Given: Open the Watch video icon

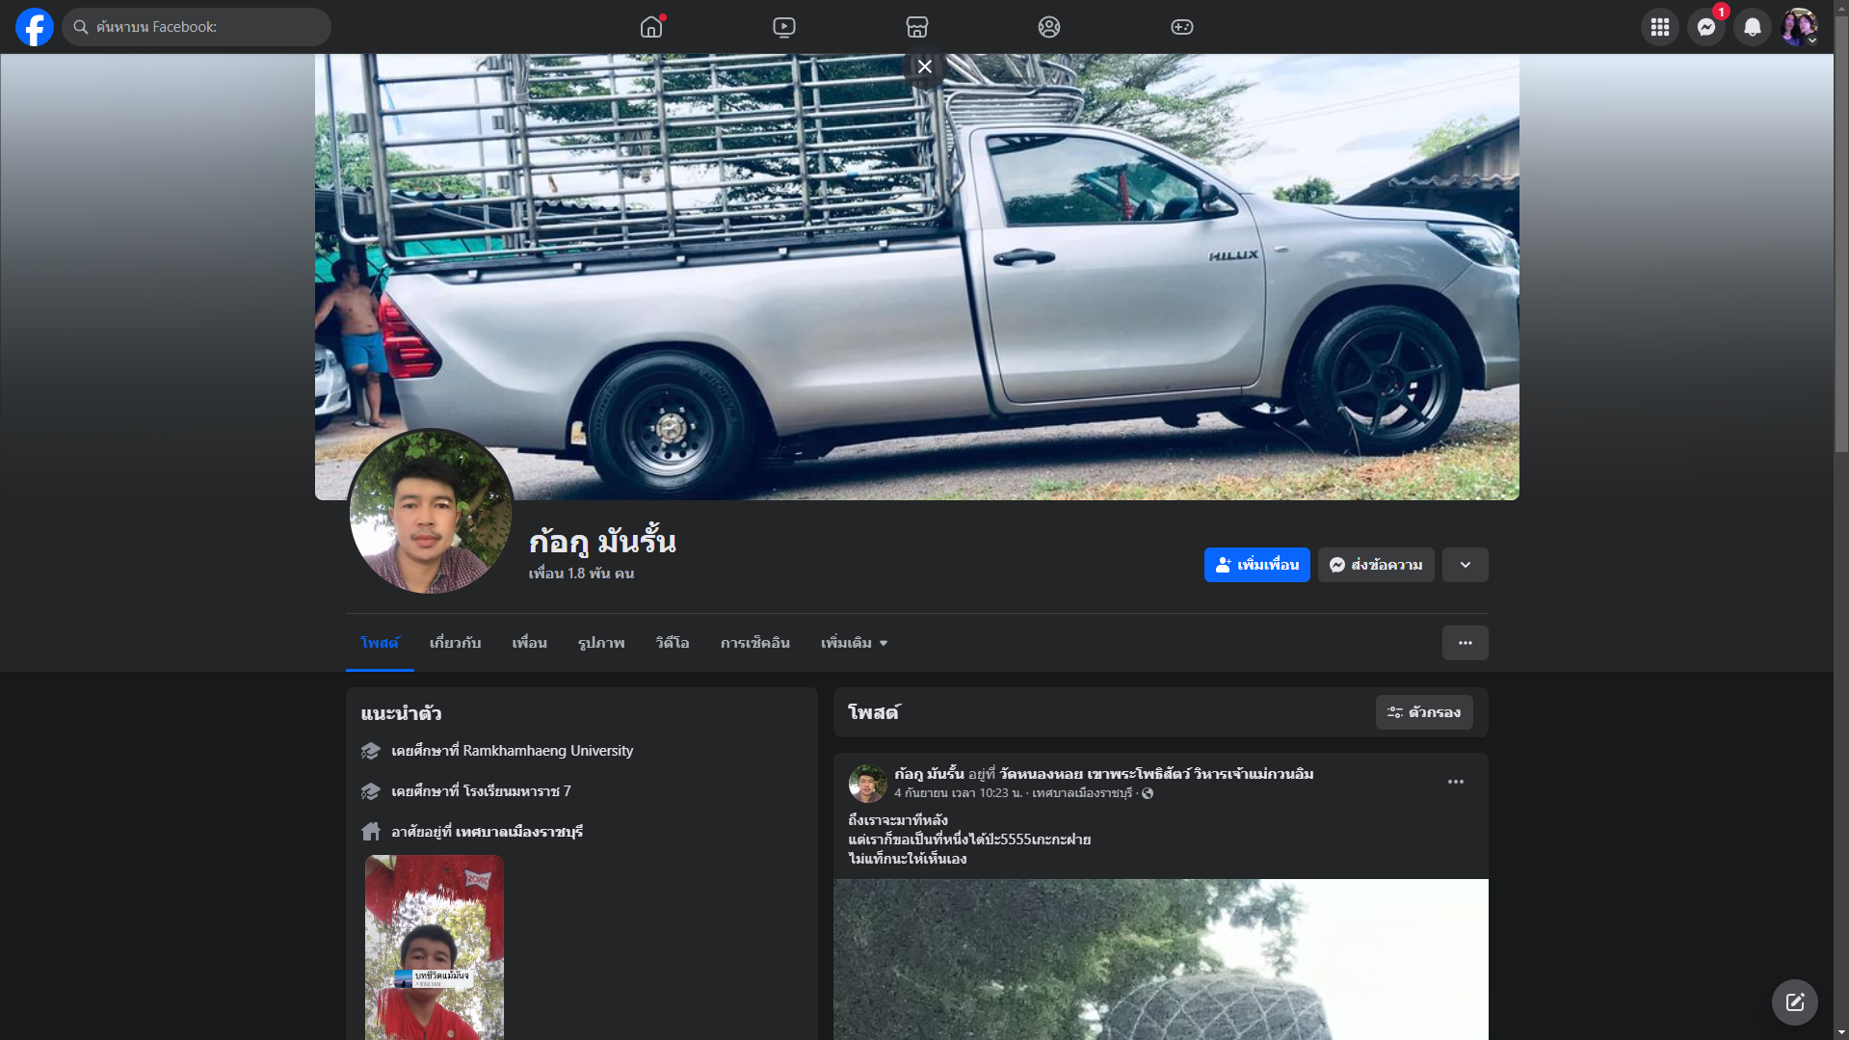Looking at the screenshot, I should pyautogui.click(x=784, y=27).
